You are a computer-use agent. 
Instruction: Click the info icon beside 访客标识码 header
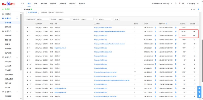pos(166,24)
